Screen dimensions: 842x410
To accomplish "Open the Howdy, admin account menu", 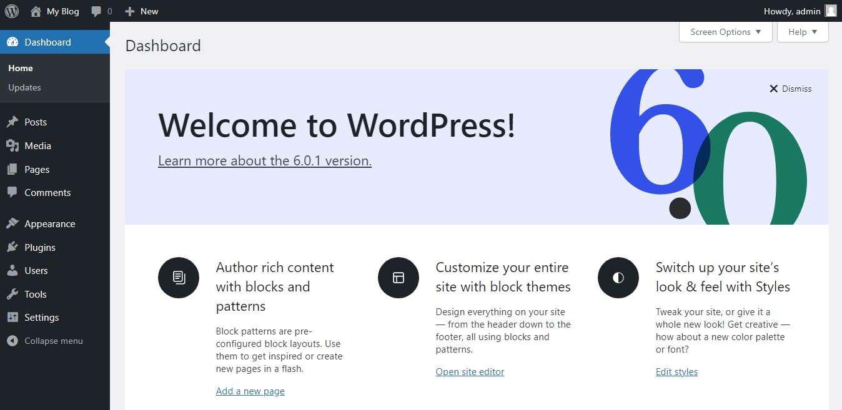I will [800, 11].
